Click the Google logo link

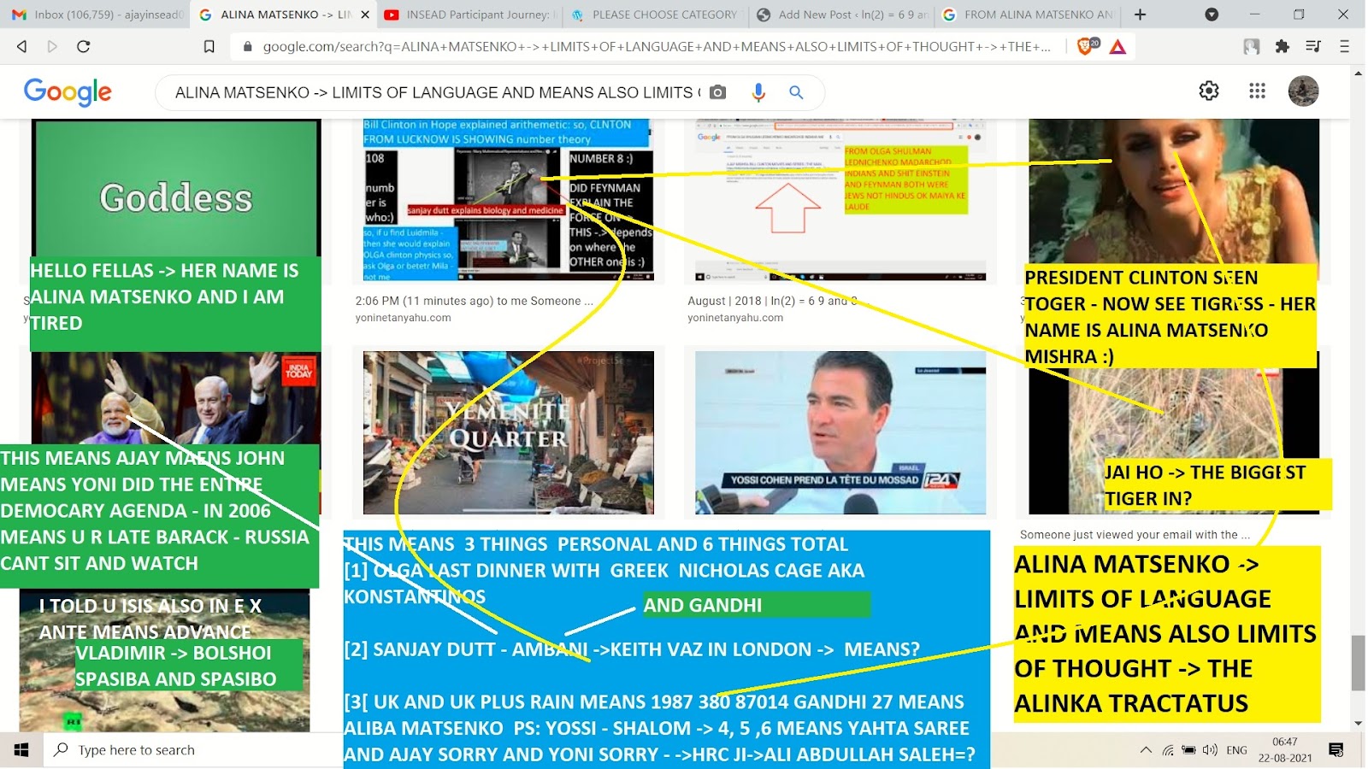[x=68, y=91]
